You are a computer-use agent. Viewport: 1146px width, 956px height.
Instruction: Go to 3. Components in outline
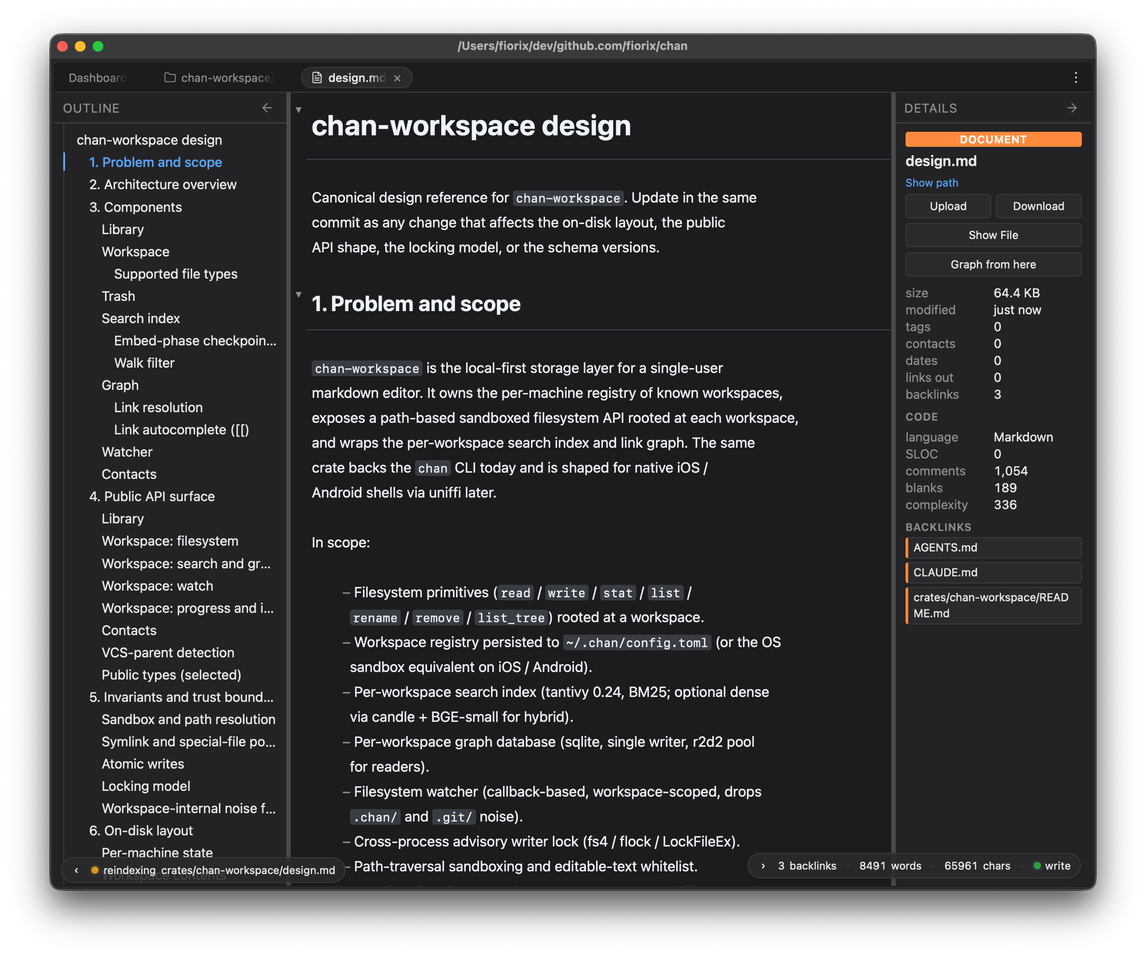click(x=135, y=207)
